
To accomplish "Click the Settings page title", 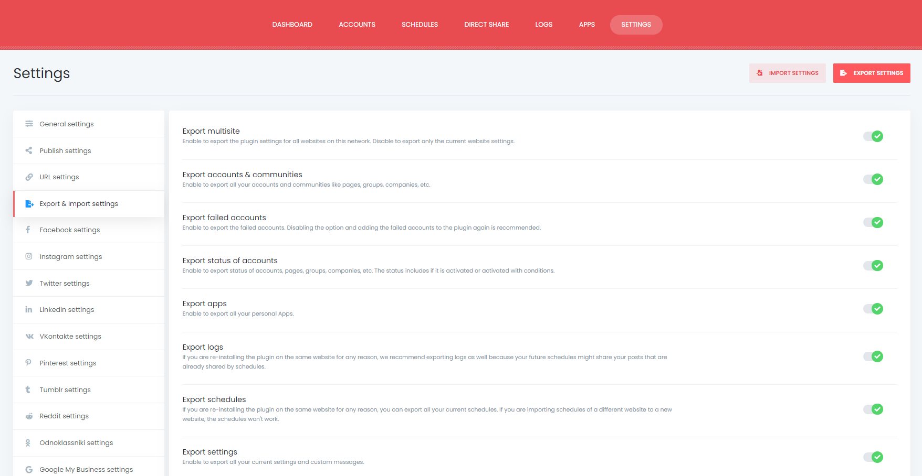I will (42, 73).
